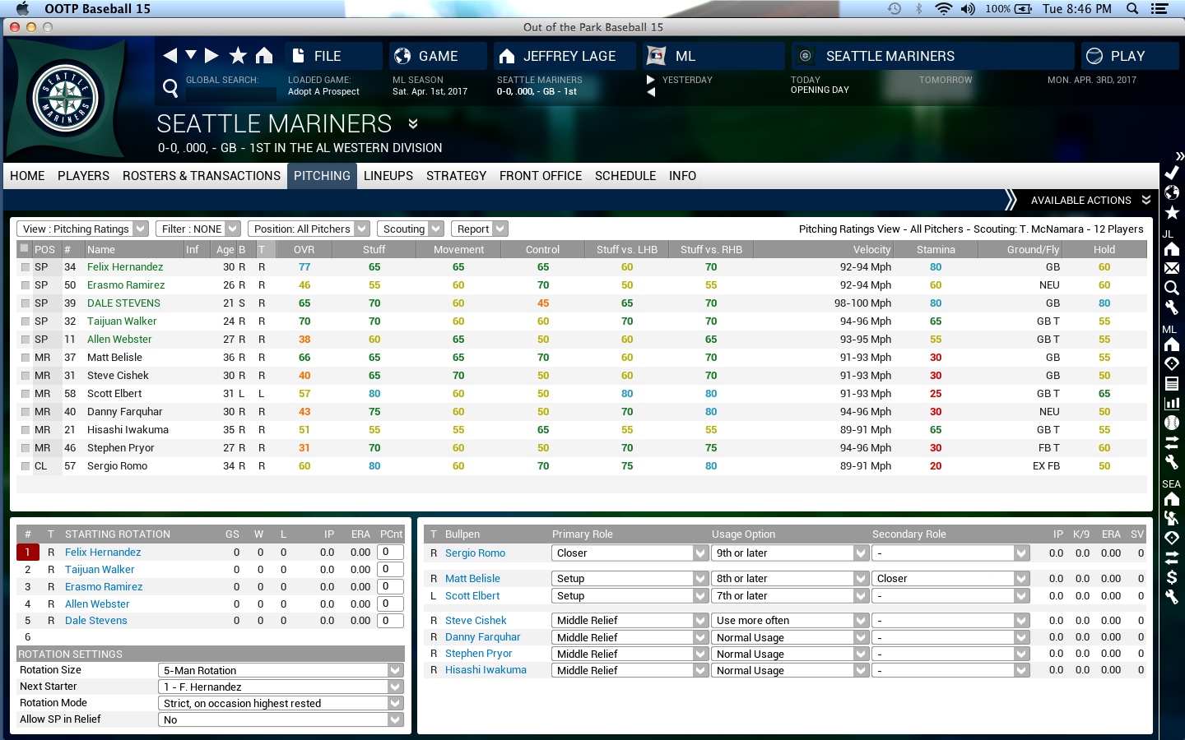
Task: Click the Global Search input field
Action: pyautogui.click(x=231, y=94)
